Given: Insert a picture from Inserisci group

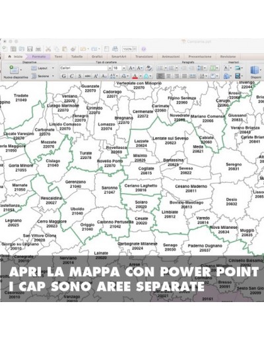Looking at the screenshot, I should pyautogui.click(x=238, y=68).
